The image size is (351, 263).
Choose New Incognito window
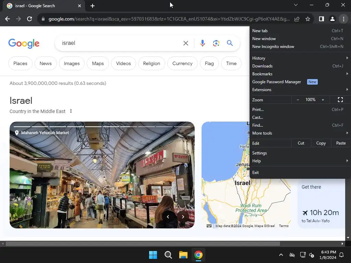[300, 47]
